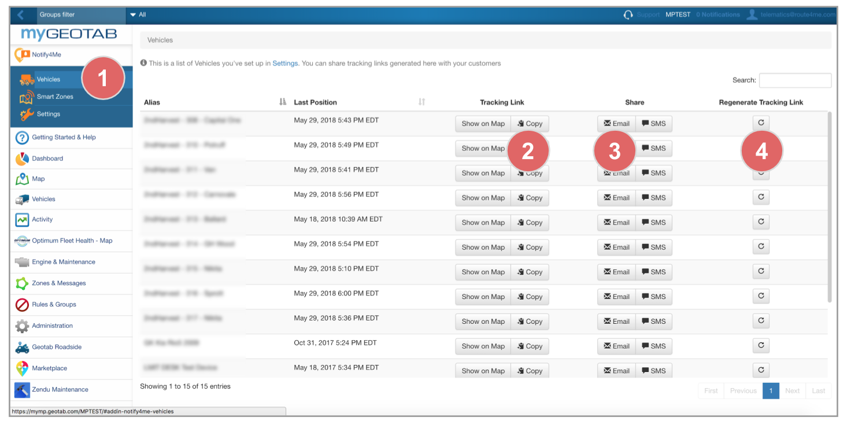
Task: Click the Search input field
Action: pyautogui.click(x=795, y=80)
